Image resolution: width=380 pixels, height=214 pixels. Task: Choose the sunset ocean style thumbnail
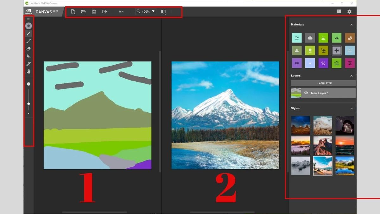[x=345, y=145]
